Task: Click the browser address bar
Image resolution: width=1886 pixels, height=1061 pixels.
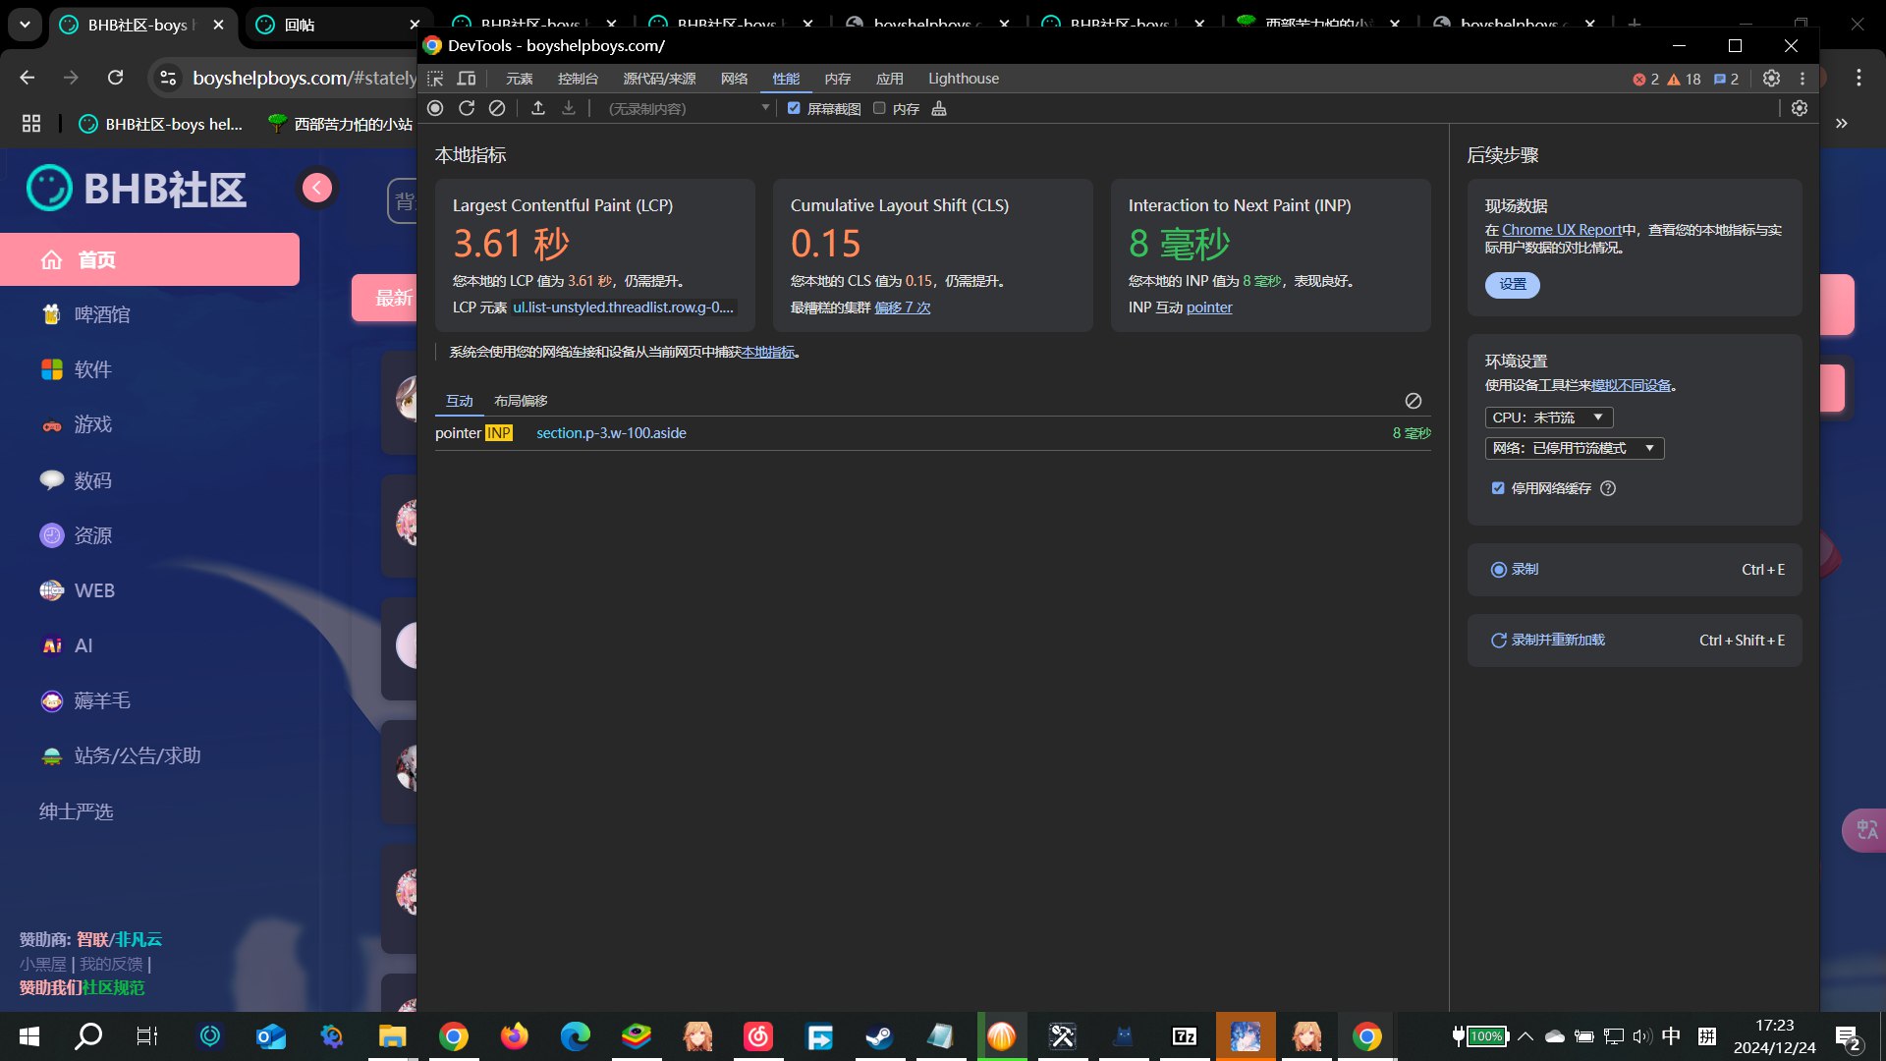Action: click(303, 78)
